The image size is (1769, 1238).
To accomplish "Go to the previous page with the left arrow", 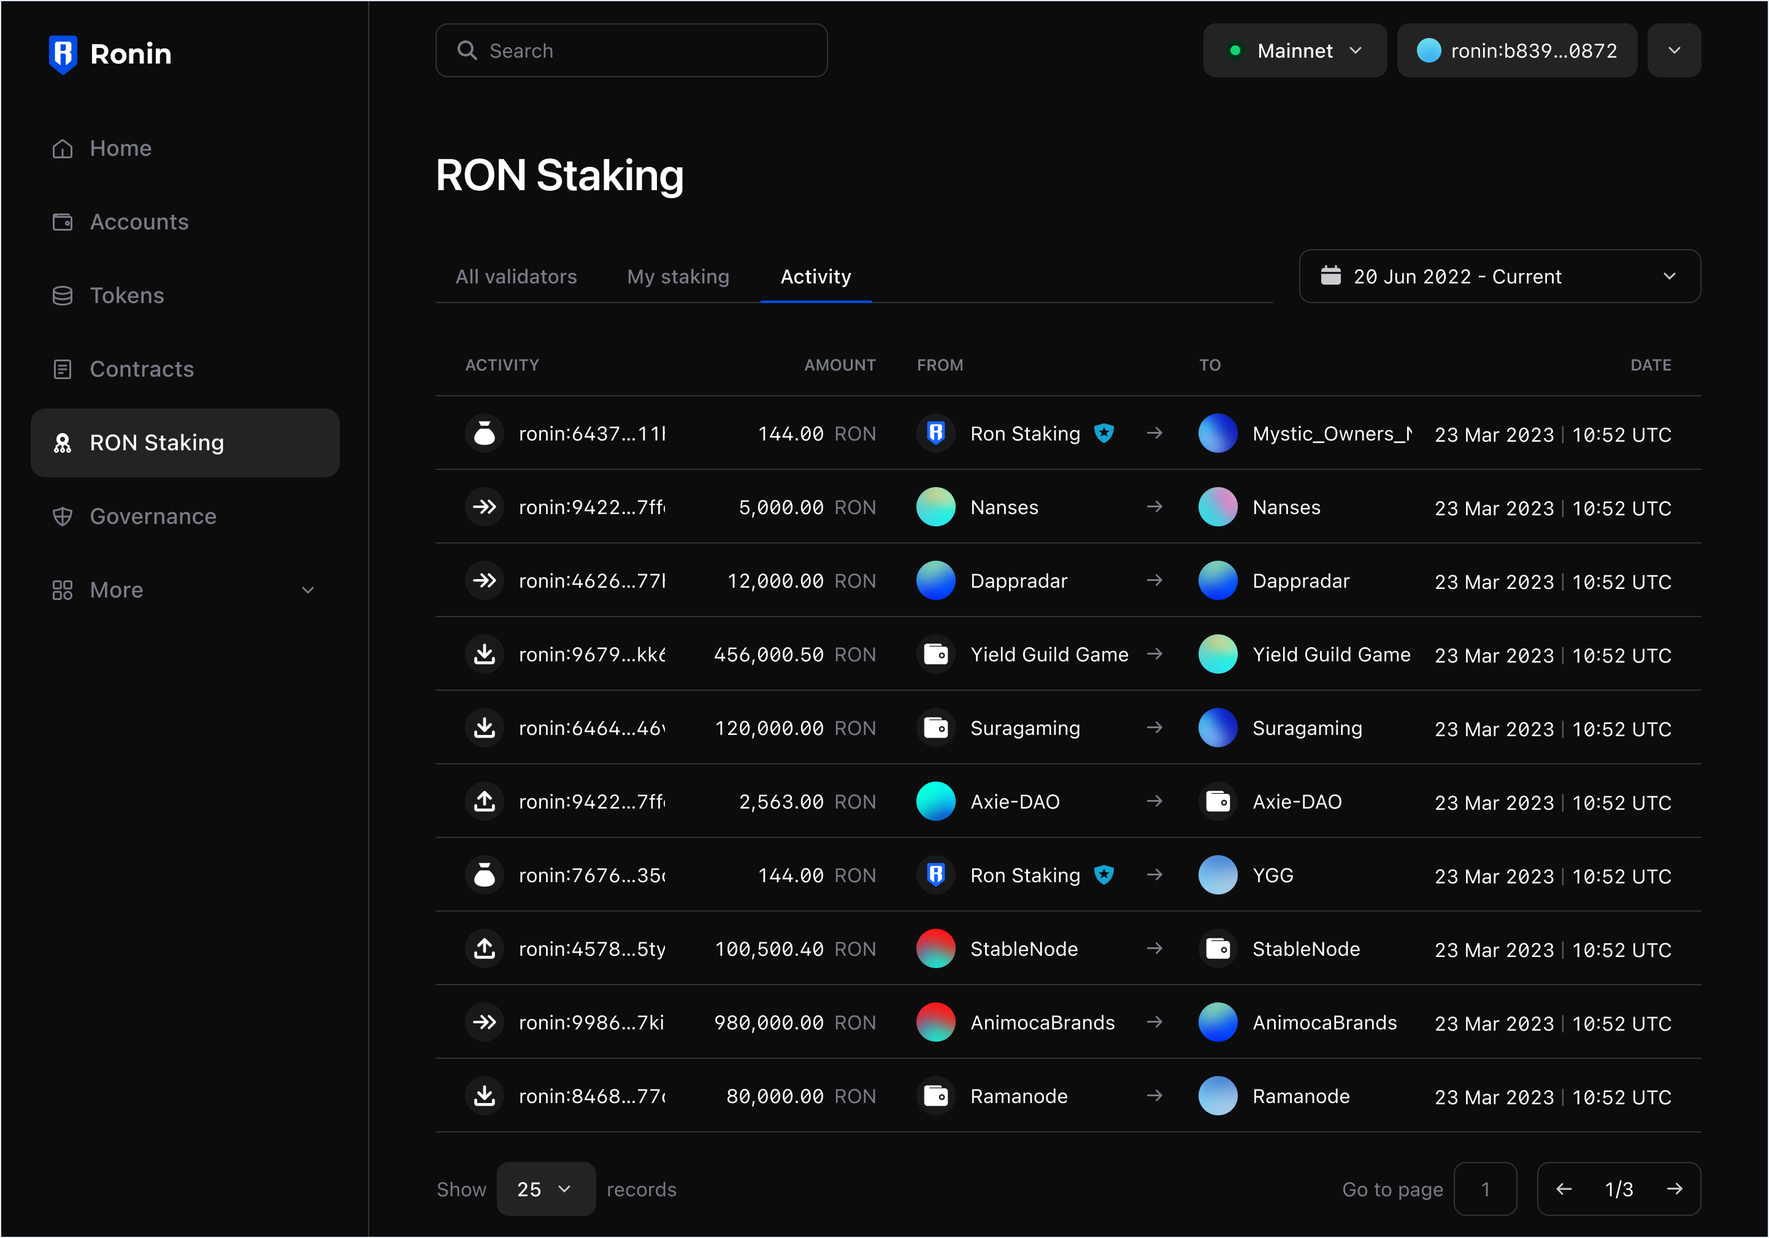I will coord(1564,1189).
